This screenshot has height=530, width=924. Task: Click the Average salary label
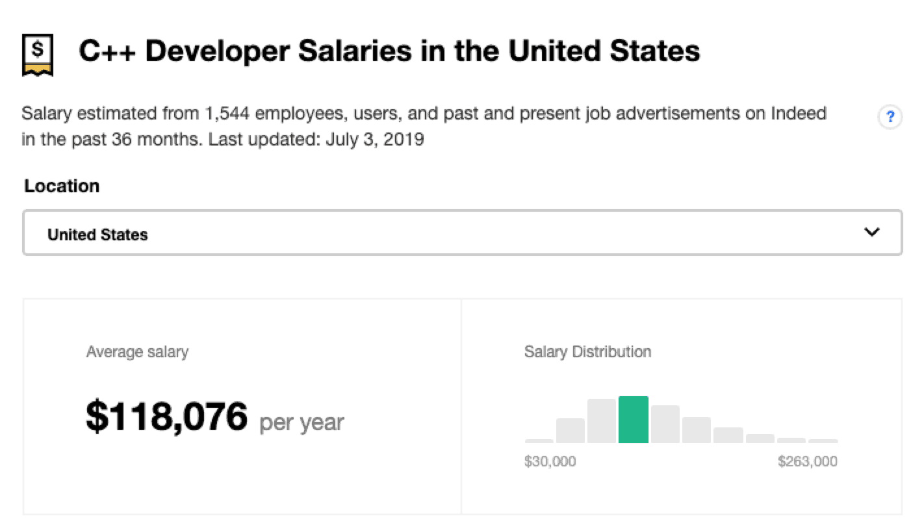point(137,352)
